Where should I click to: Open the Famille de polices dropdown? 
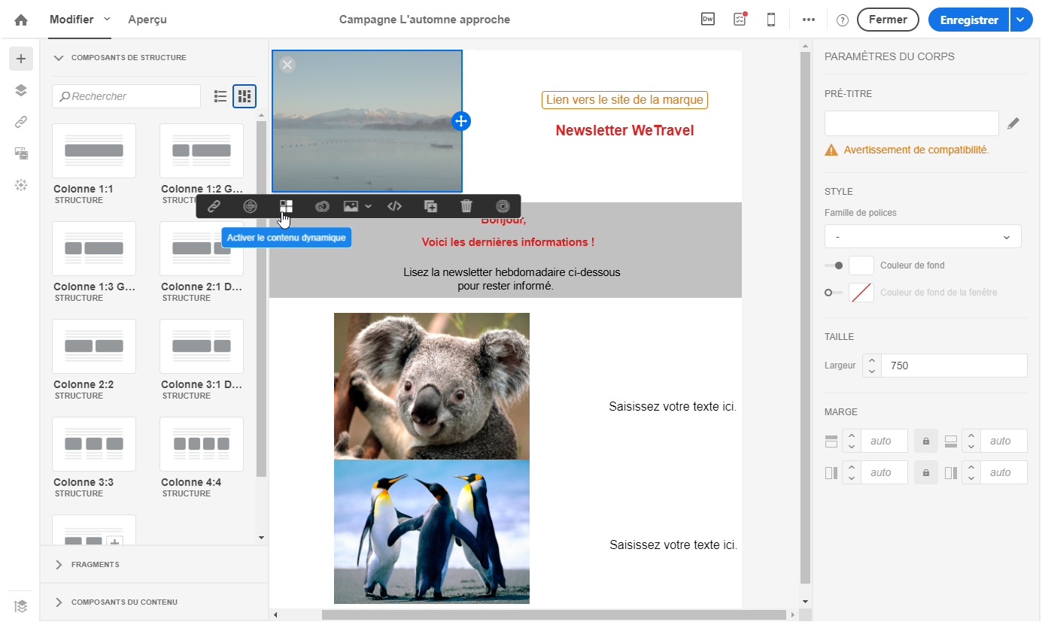[x=923, y=236]
